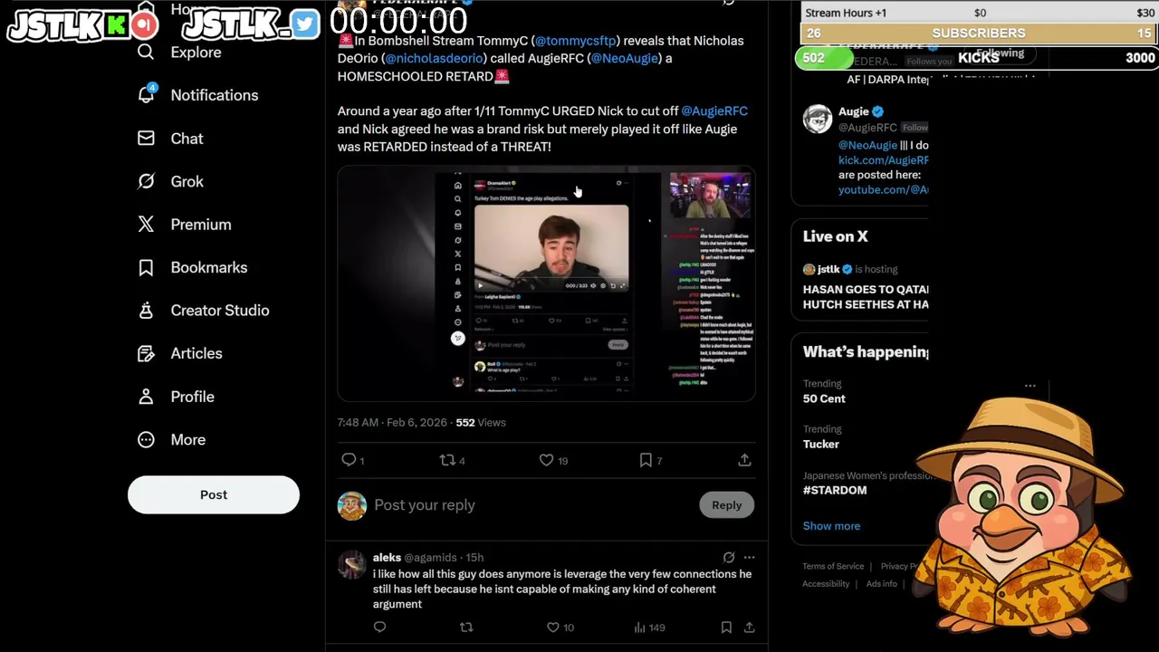Open the #STARDOM trending topic
This screenshot has width=1159, height=652.
835,490
